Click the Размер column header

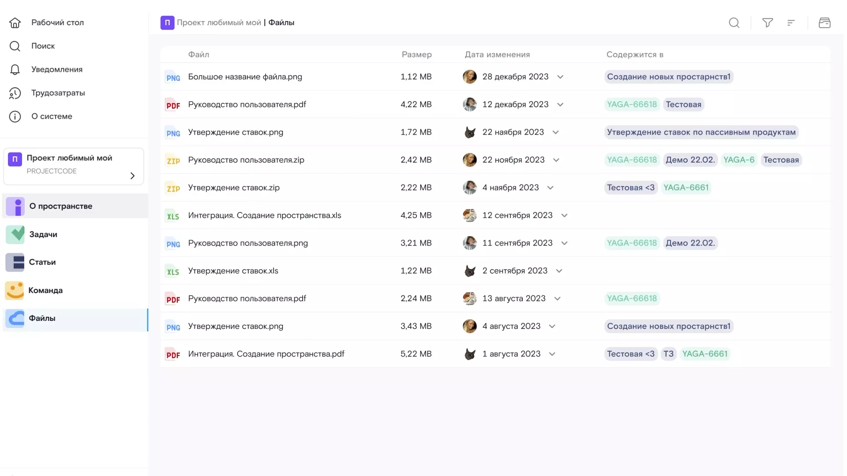(416, 55)
